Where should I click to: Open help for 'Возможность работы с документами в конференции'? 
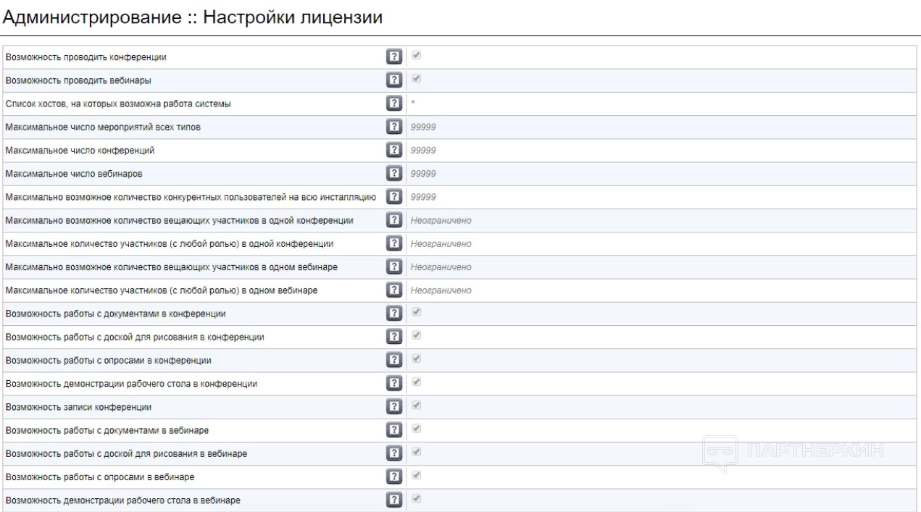click(394, 314)
